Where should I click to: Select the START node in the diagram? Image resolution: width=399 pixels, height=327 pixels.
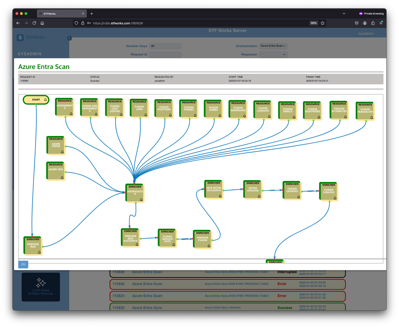36,100
